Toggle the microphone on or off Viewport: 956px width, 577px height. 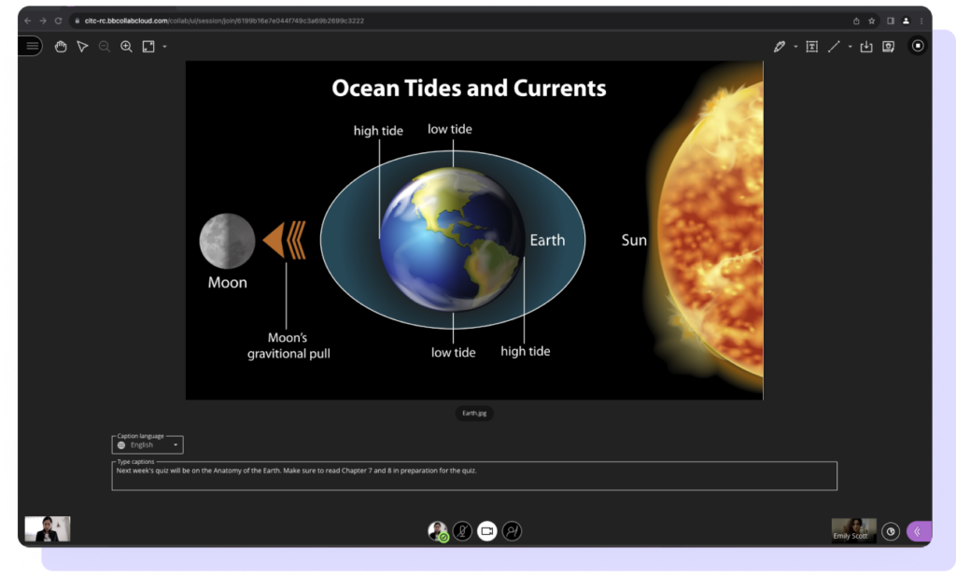click(x=462, y=531)
